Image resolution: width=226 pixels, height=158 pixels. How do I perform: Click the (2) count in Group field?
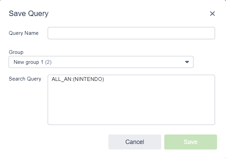pos(48,62)
